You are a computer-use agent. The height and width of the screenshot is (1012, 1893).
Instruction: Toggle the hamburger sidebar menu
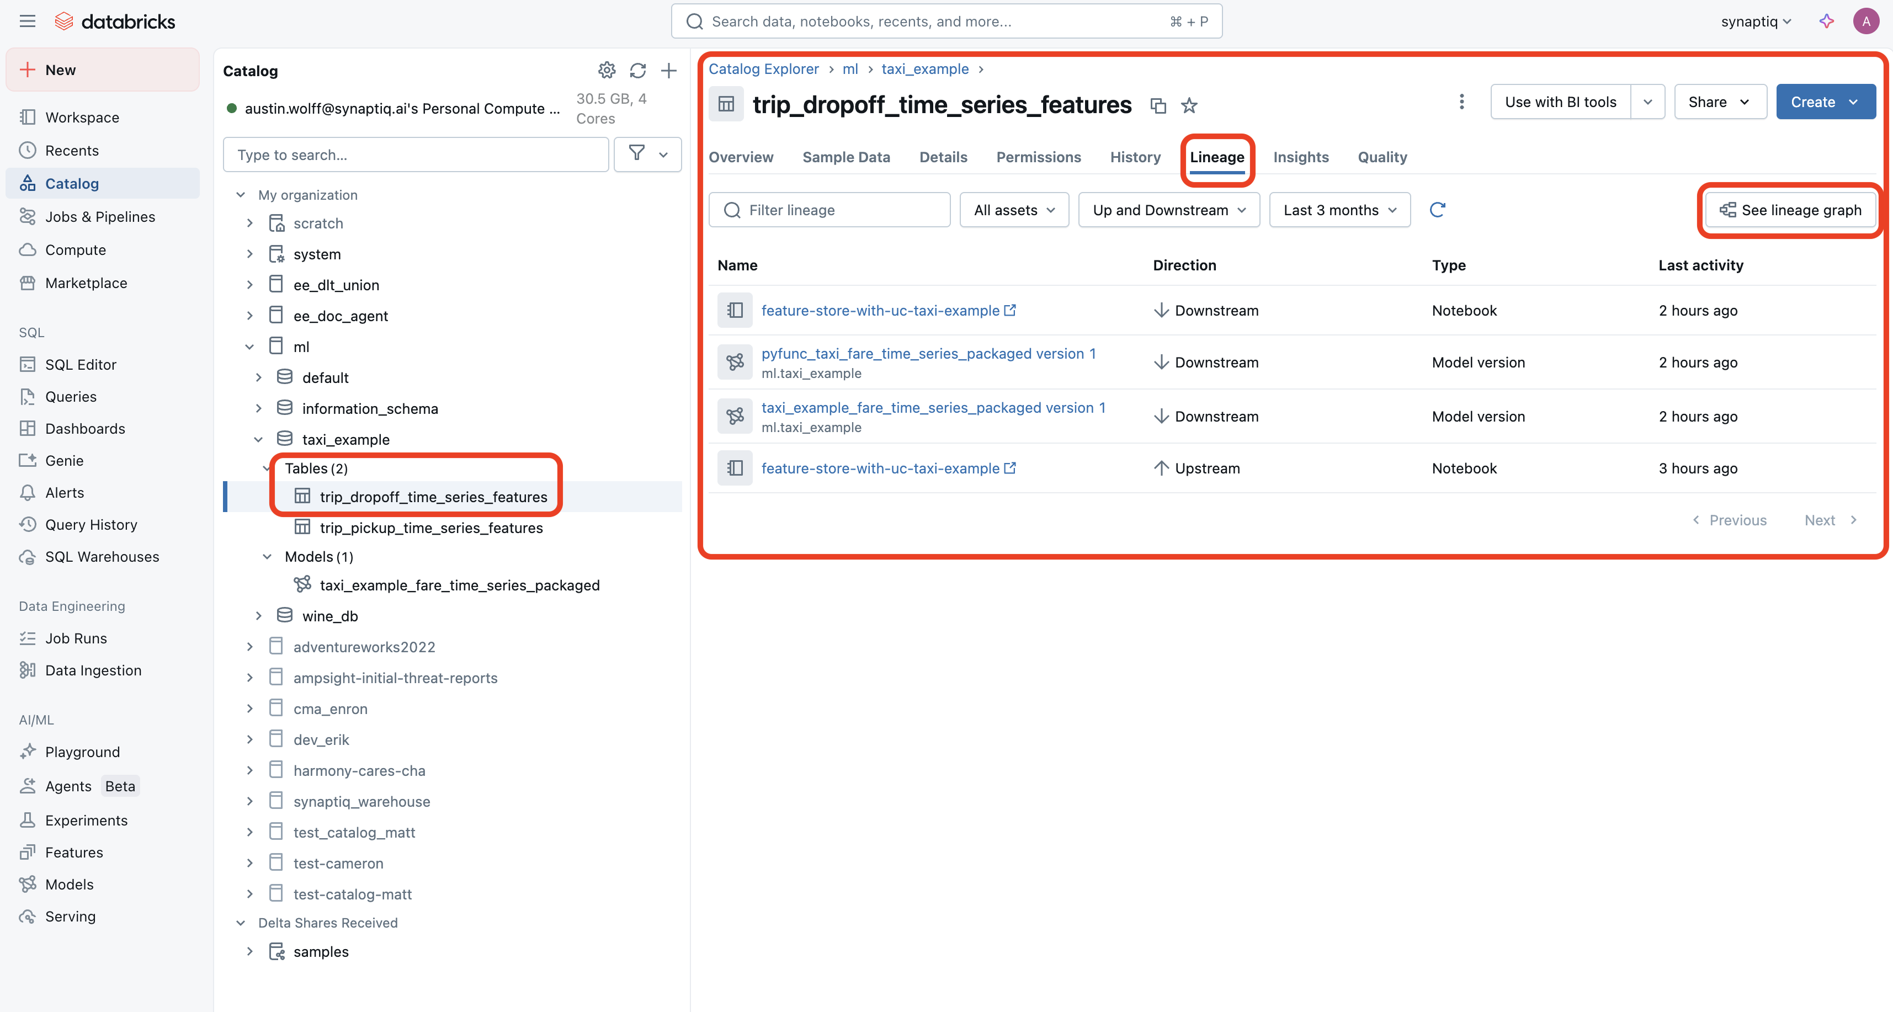[27, 22]
